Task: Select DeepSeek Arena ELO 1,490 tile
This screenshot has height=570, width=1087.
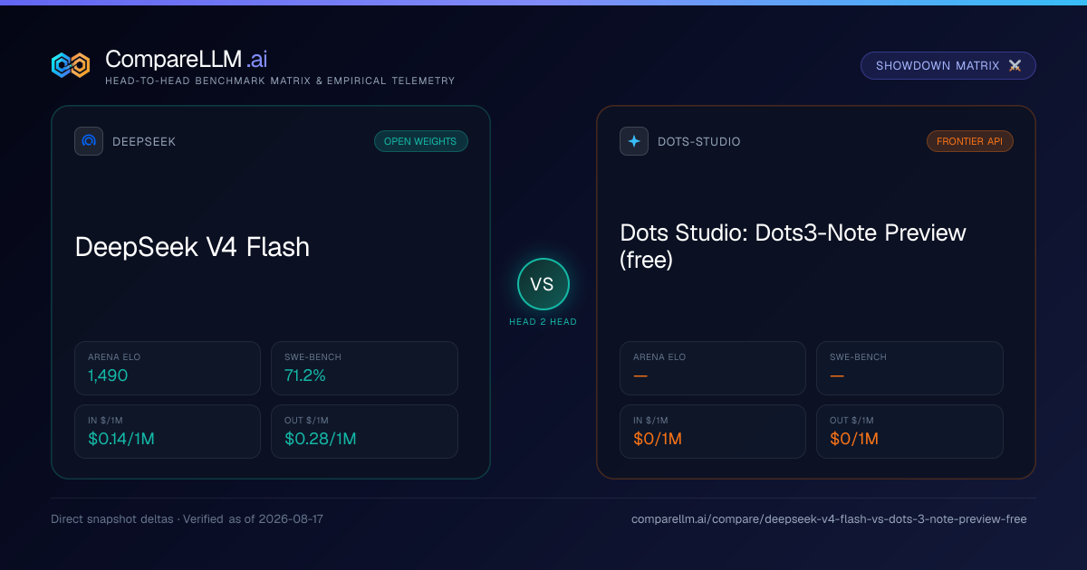Action: (x=168, y=368)
